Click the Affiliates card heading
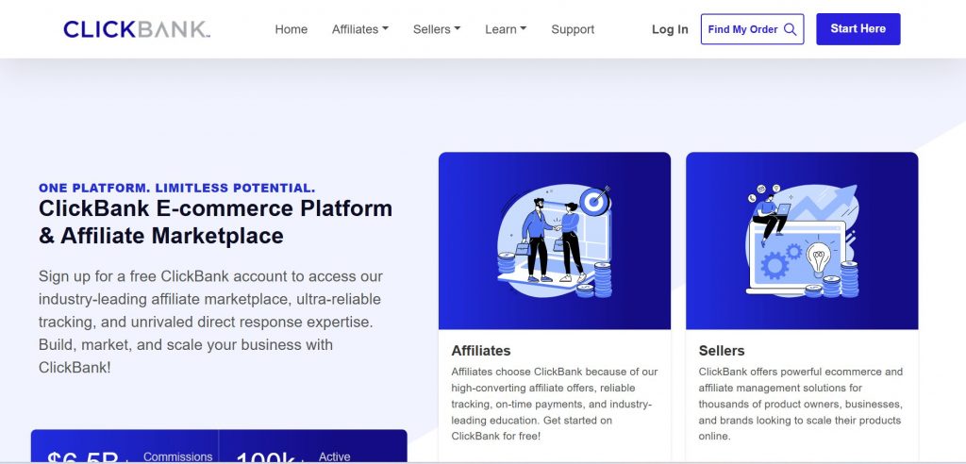Screen dimensions: 966x464 click(480, 351)
